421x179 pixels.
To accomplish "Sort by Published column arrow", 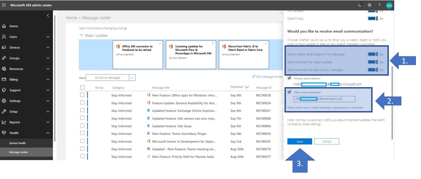I will point(247,87).
